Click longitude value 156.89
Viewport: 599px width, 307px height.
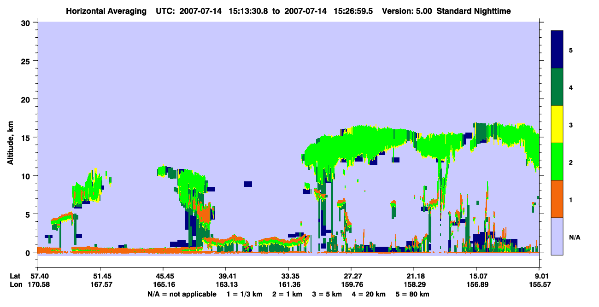pos(476,285)
